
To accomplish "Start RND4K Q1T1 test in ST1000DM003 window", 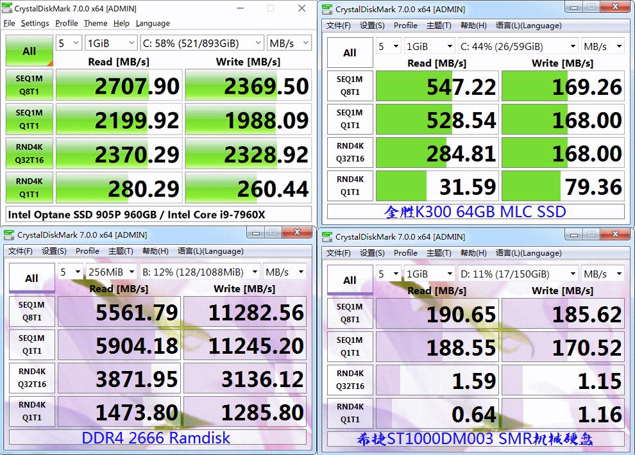I will [x=350, y=413].
